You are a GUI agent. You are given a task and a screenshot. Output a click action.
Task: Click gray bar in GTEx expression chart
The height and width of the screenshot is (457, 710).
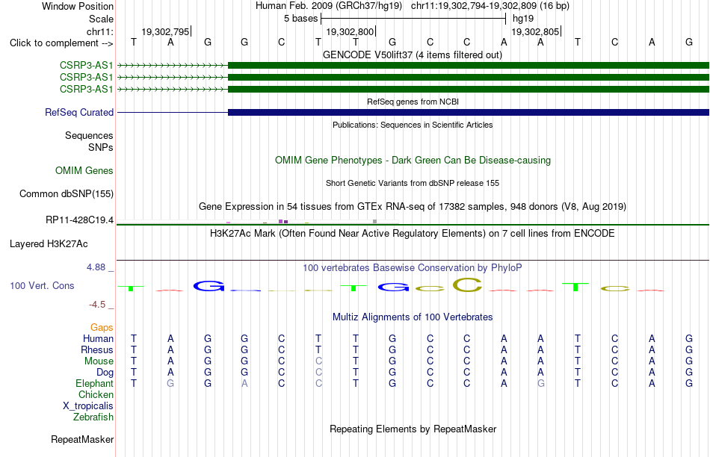[374, 221]
